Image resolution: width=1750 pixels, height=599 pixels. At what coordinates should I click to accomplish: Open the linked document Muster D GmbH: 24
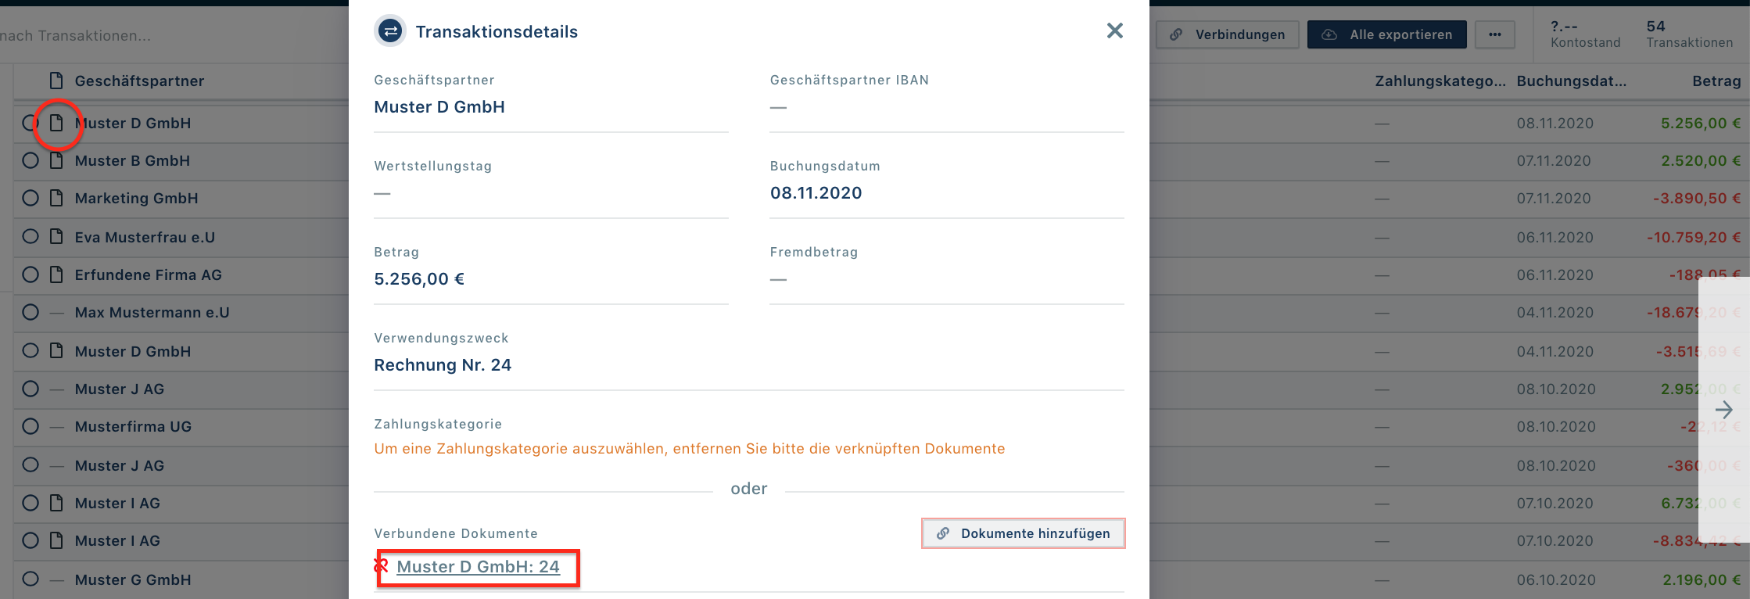(478, 567)
